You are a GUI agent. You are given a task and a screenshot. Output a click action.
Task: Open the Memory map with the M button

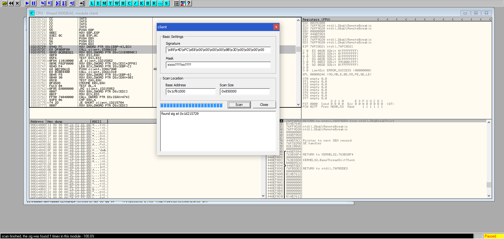(104, 3)
